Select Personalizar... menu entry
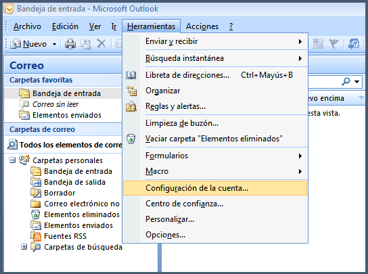The image size is (368, 274). click(215, 219)
